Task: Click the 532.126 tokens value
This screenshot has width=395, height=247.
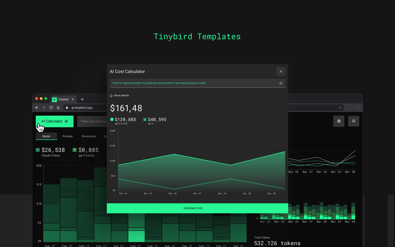Action: 277,243
